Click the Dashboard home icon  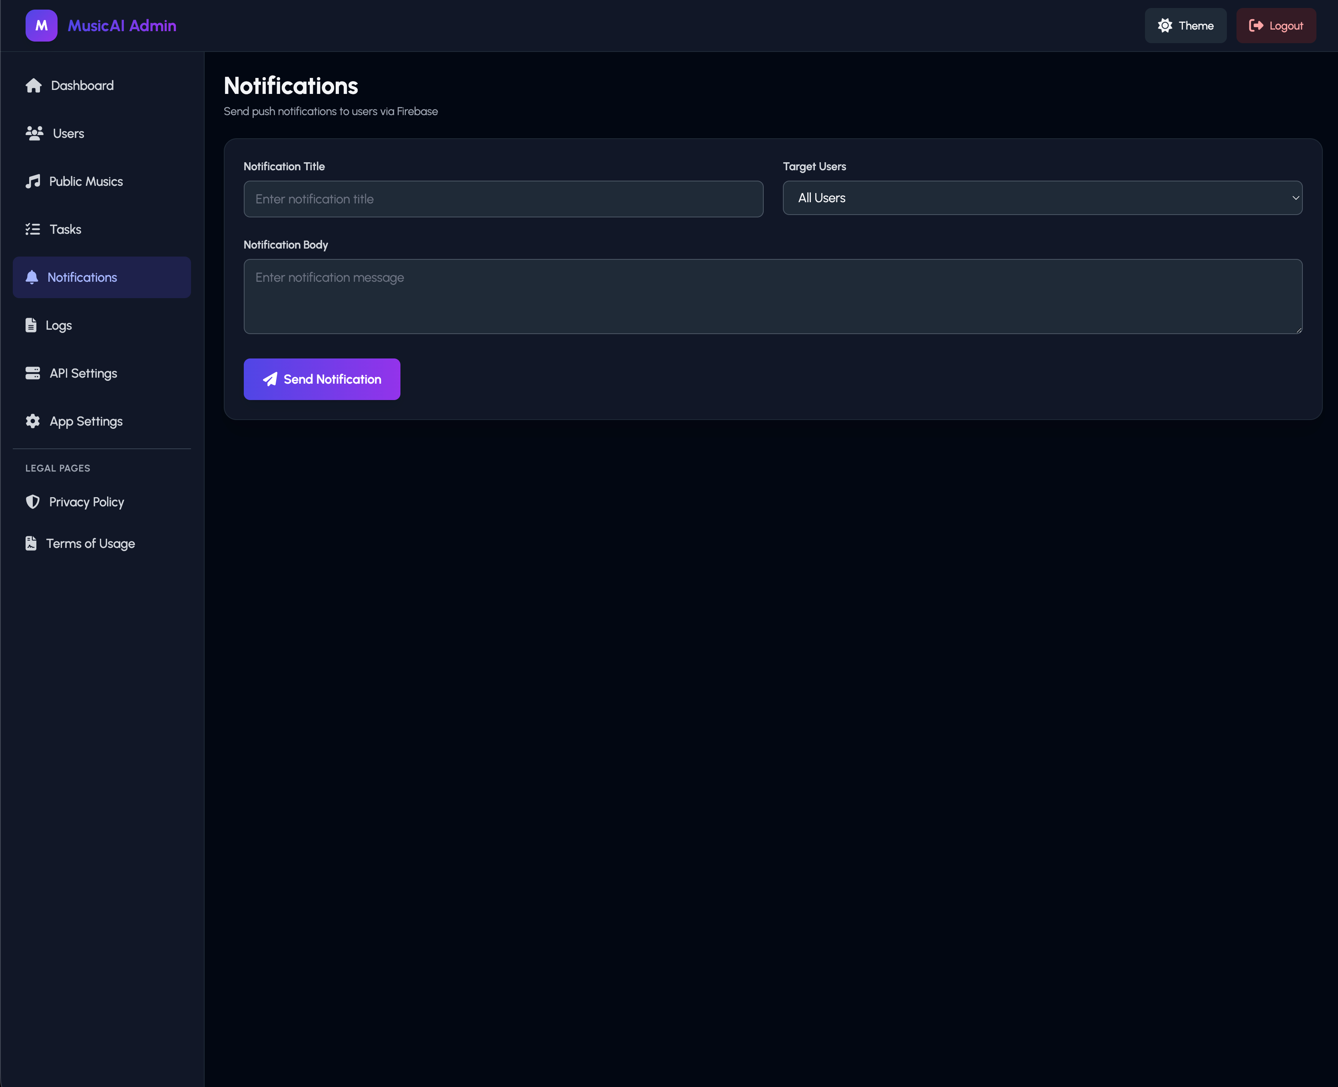pyautogui.click(x=34, y=85)
